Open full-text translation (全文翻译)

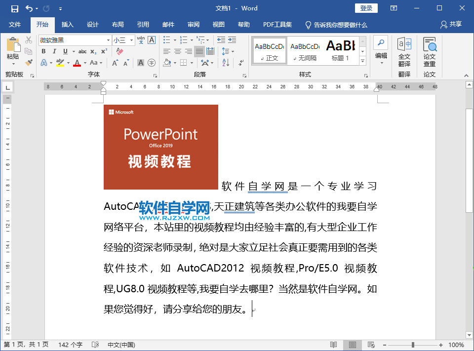click(404, 52)
